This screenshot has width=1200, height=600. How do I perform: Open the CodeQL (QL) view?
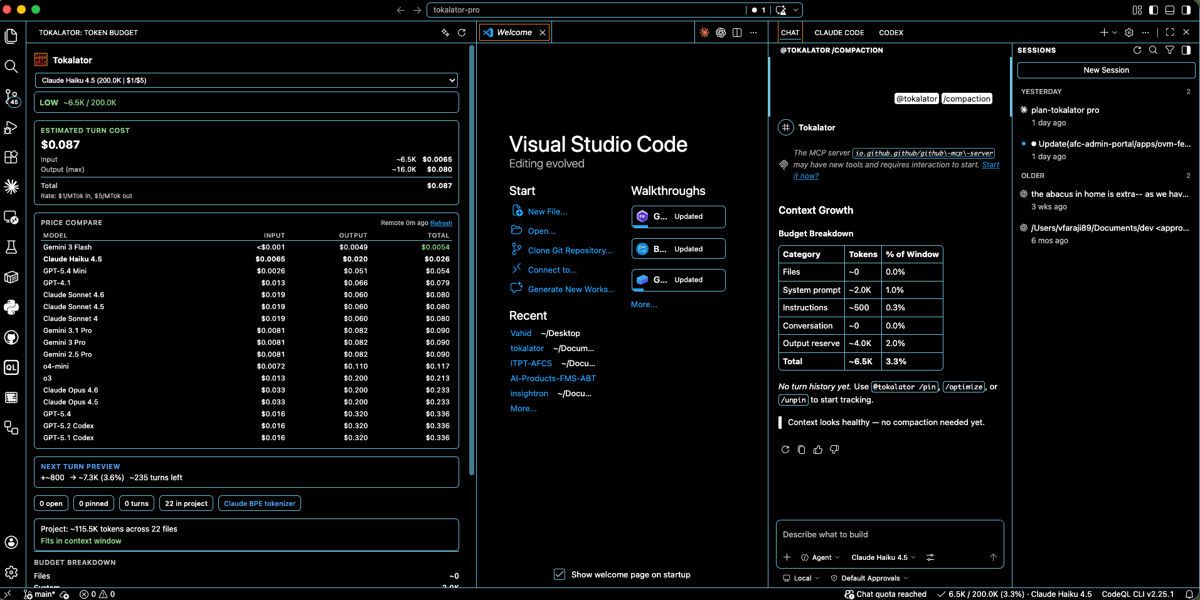pos(11,367)
